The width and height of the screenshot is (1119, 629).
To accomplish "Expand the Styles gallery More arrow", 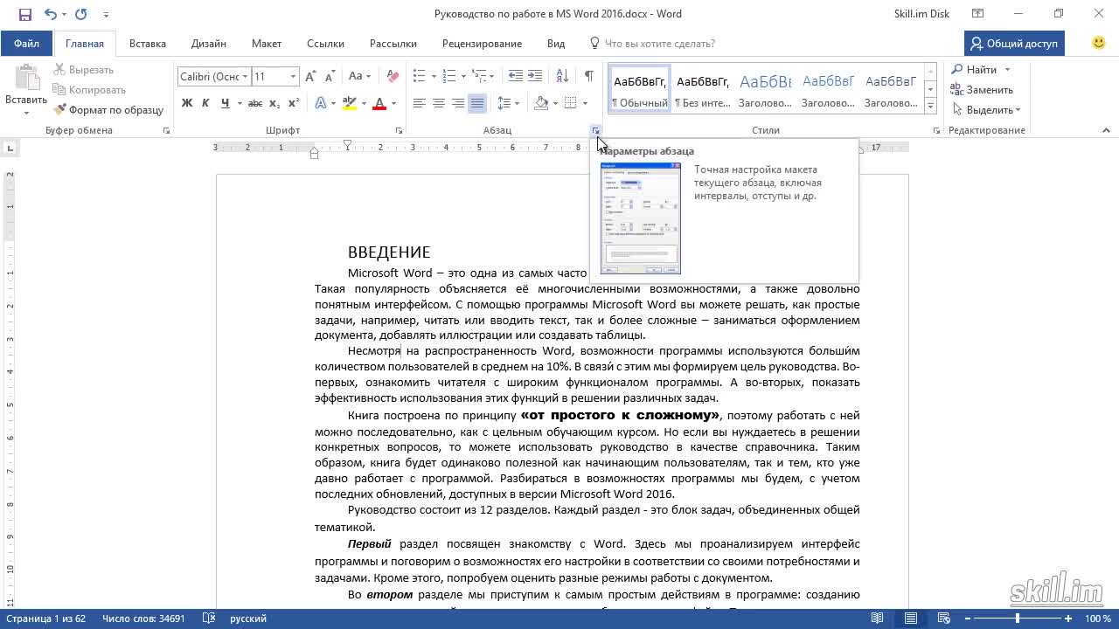I will coord(930,106).
